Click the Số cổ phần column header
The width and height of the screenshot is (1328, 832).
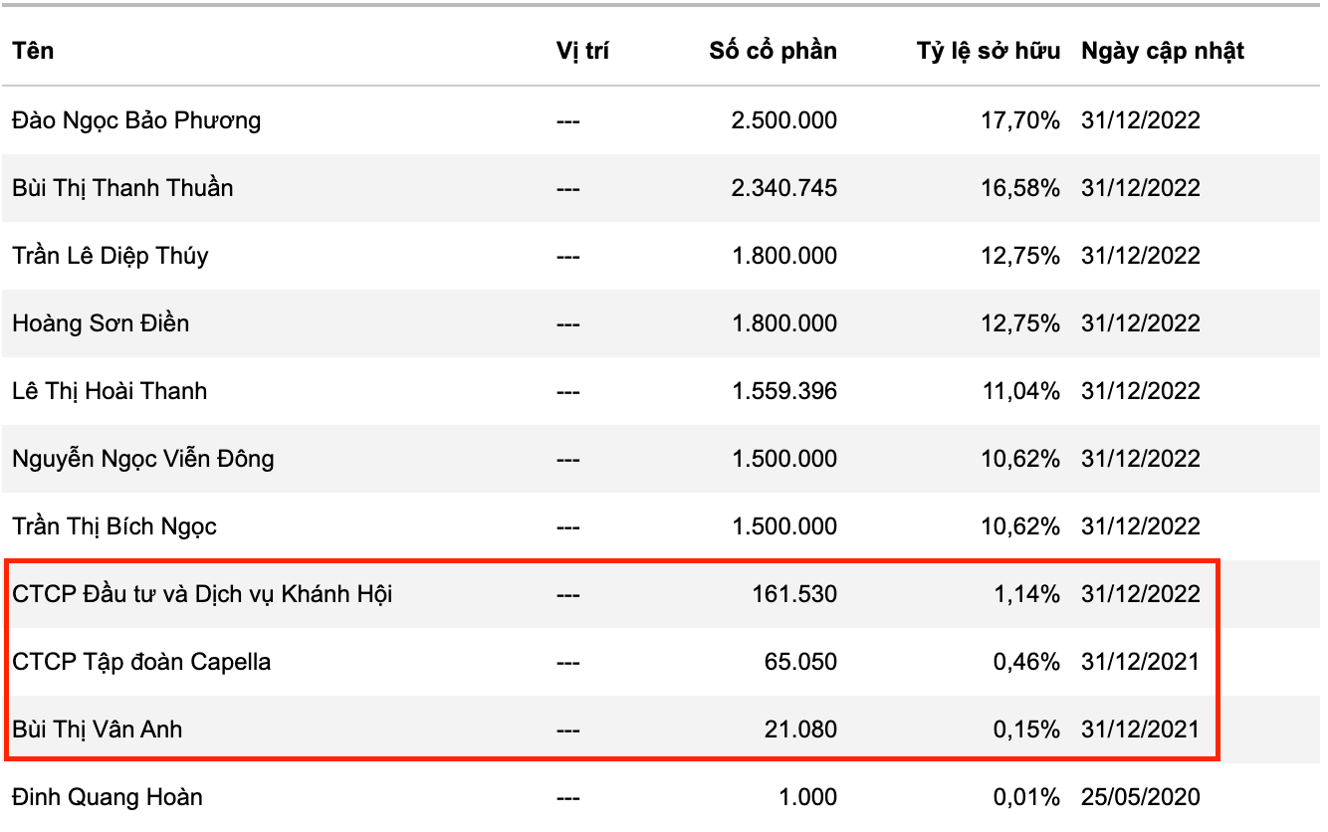773,52
